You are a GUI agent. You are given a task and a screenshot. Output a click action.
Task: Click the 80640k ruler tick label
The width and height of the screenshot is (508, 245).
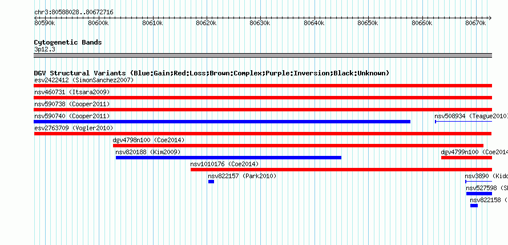click(315, 23)
